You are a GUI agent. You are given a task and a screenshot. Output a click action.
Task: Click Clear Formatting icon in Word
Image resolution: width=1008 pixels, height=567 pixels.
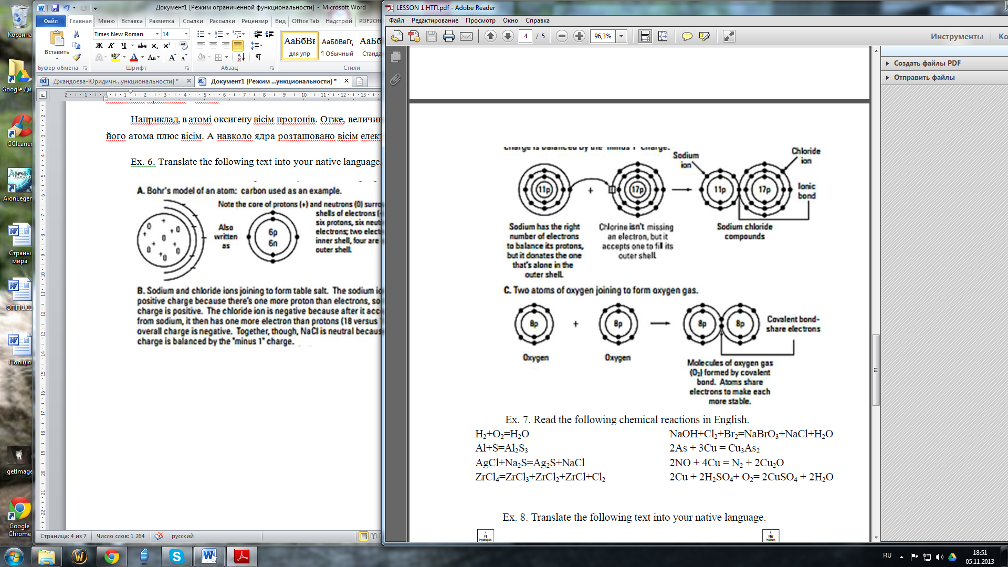pyautogui.click(x=183, y=46)
